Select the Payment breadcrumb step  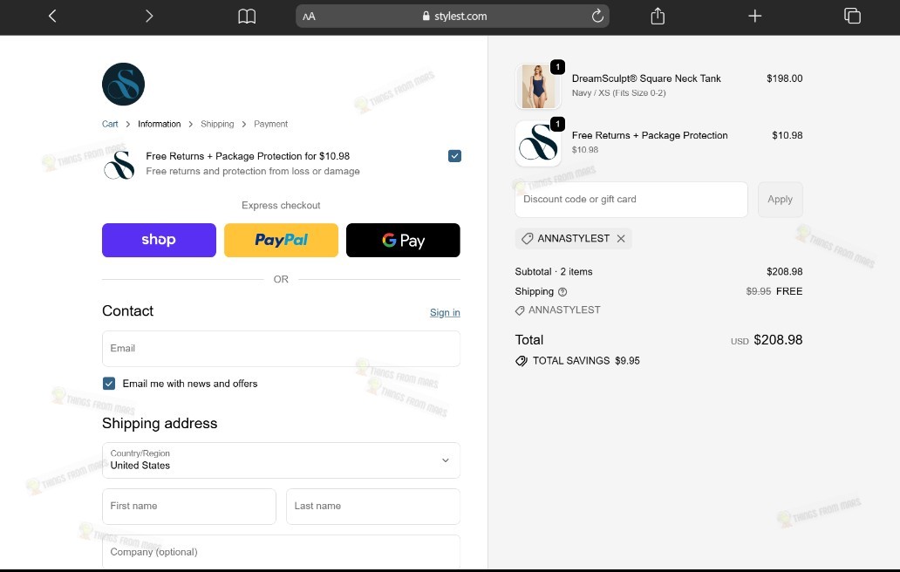click(271, 124)
